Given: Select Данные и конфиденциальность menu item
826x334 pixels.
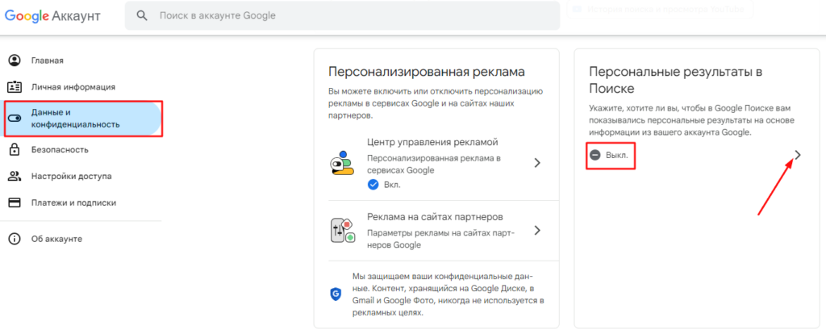Looking at the screenshot, I should 81,119.
